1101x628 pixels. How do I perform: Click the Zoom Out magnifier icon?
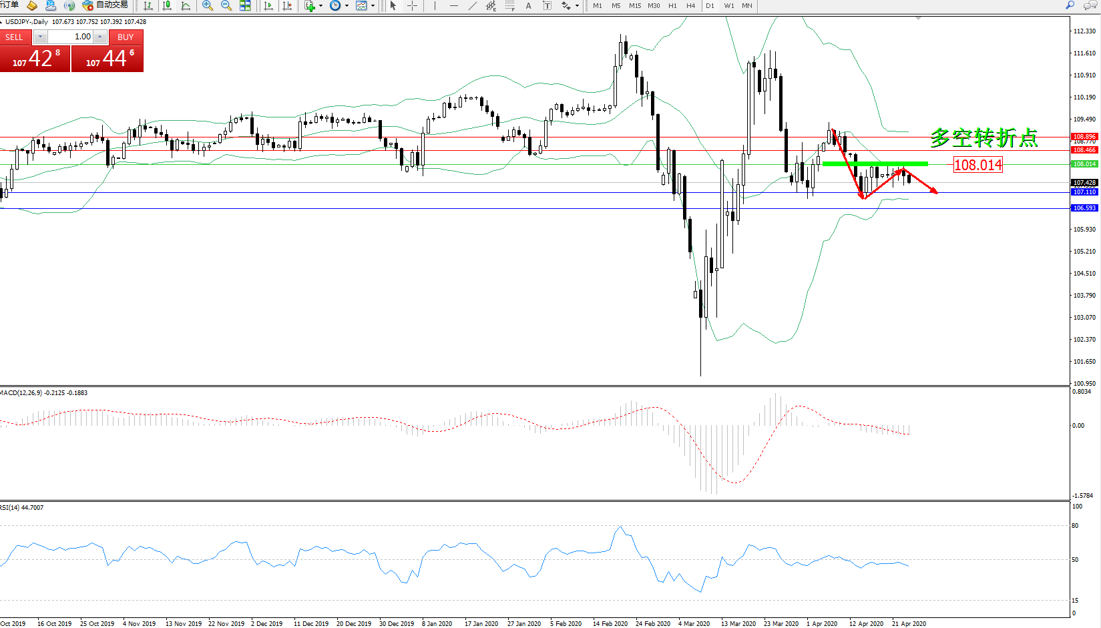[226, 5]
